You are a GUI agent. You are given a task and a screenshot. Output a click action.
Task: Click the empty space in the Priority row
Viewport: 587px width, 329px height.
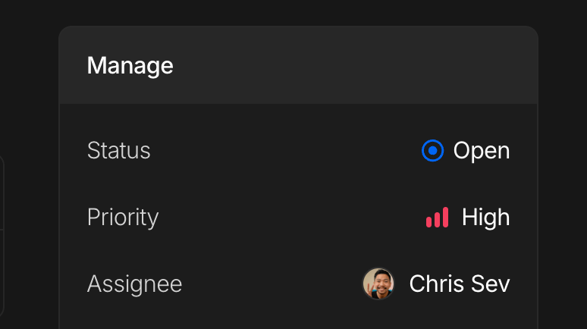pyautogui.click(x=288, y=218)
